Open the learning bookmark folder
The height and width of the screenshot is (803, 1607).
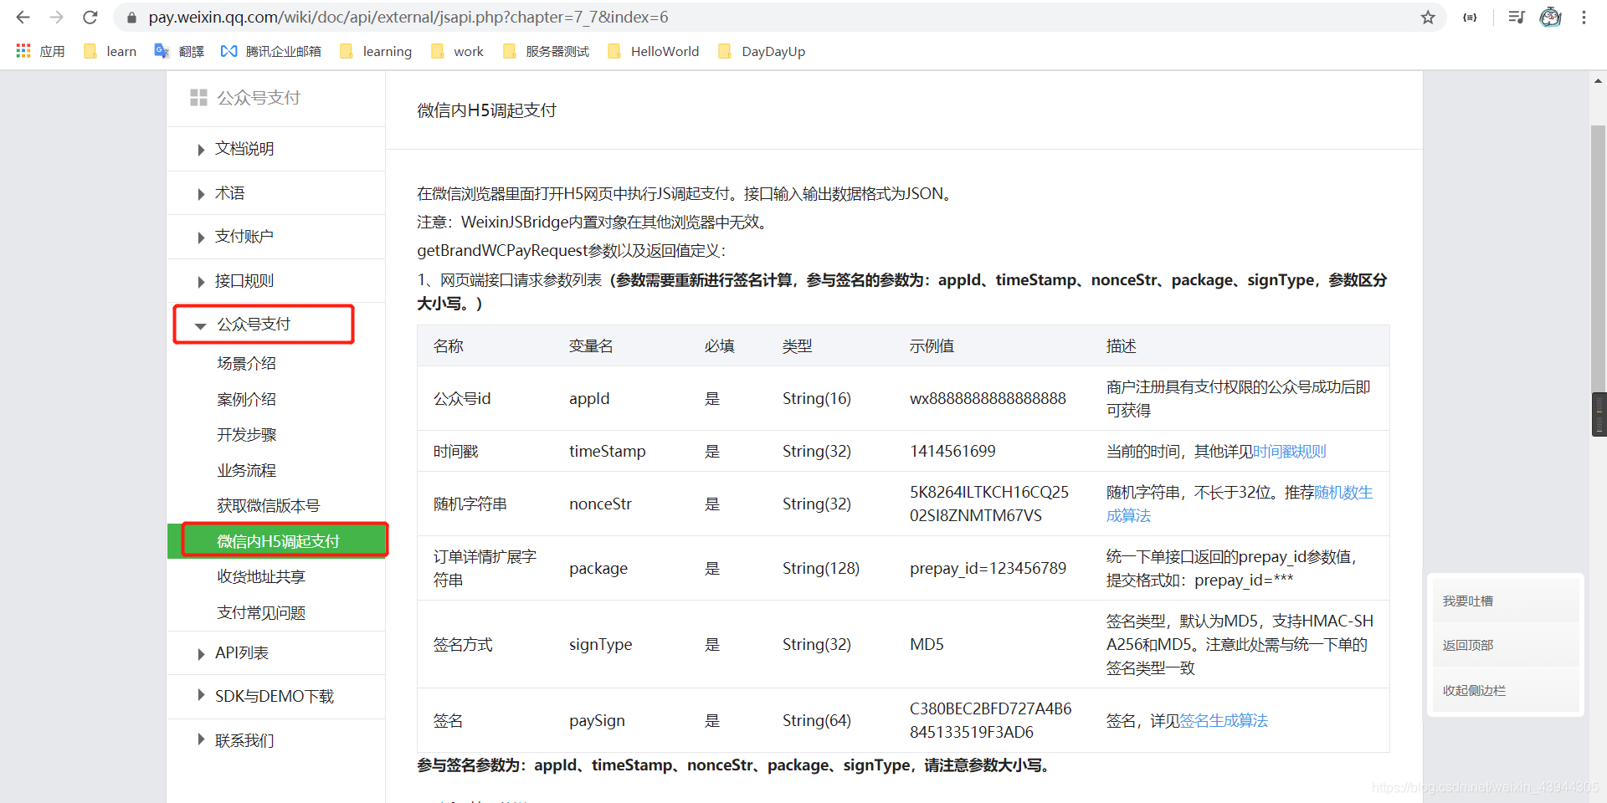[376, 51]
